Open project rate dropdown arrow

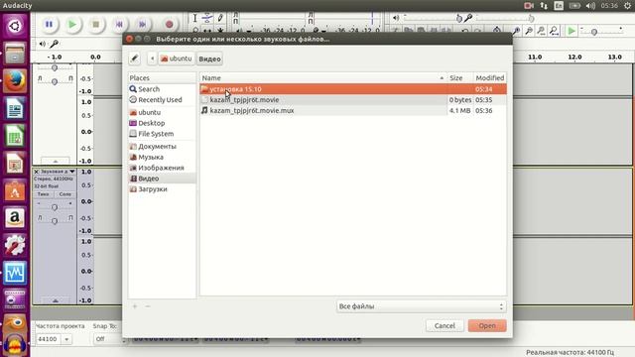pyautogui.click(x=66, y=339)
